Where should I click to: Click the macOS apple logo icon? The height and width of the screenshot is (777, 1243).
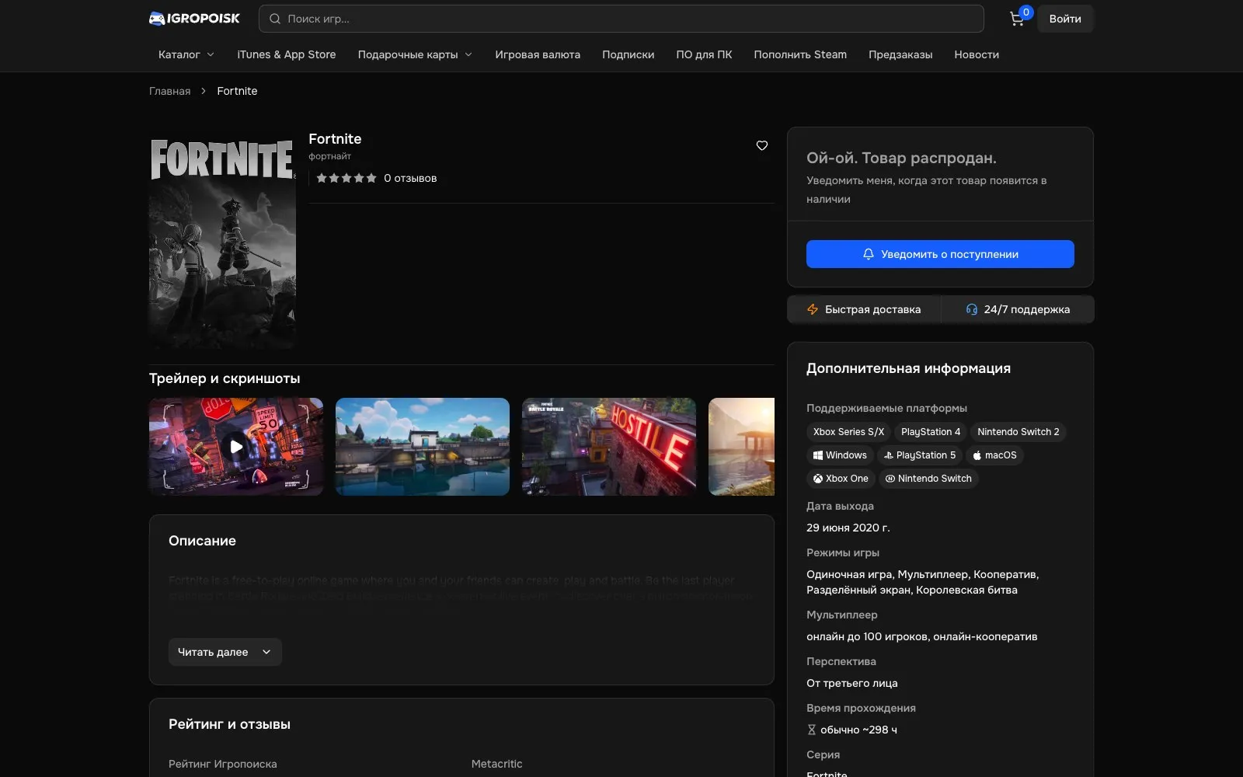(977, 455)
